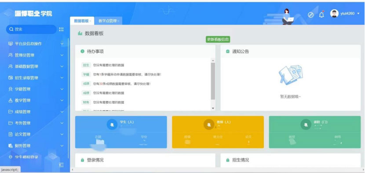The height and width of the screenshot is (173, 365).
Task: Click the compass navigation icon in header
Action: coord(310,15)
